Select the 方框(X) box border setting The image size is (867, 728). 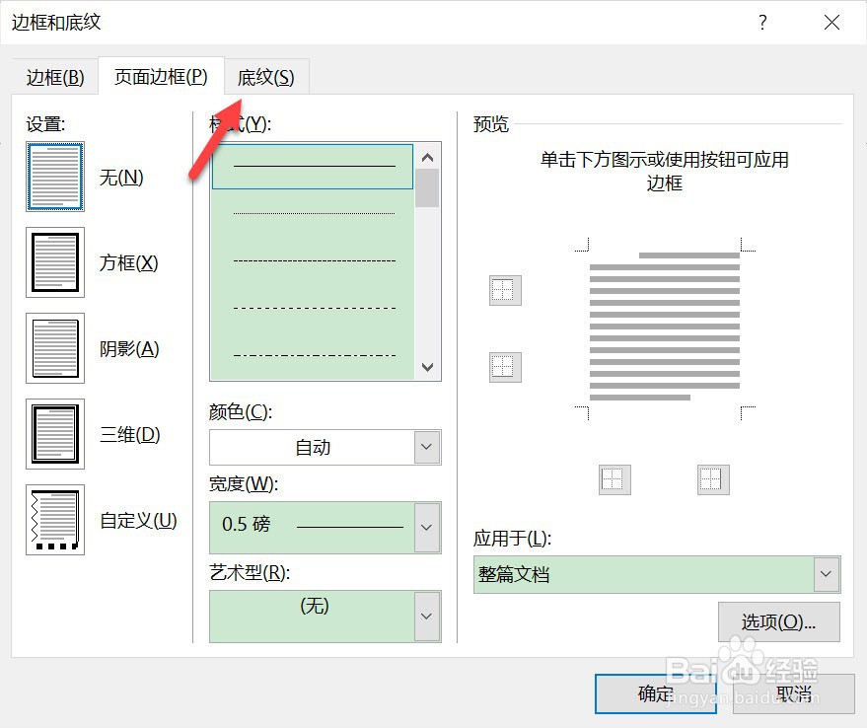coord(55,262)
